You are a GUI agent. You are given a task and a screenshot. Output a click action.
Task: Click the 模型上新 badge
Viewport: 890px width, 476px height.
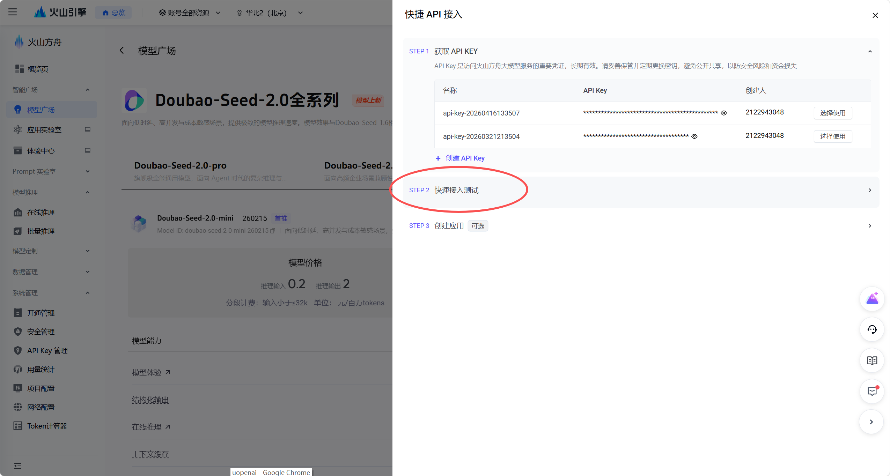(368, 101)
